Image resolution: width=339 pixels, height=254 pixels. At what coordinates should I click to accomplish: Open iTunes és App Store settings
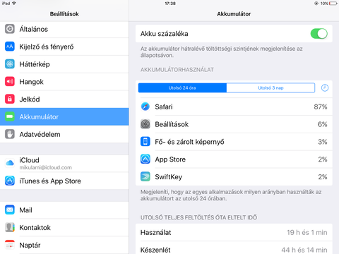(x=64, y=181)
